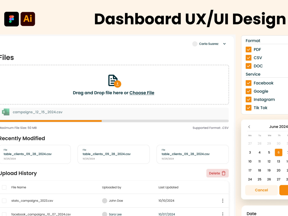Click the 10/07/2024 last updated date

tap(166, 214)
